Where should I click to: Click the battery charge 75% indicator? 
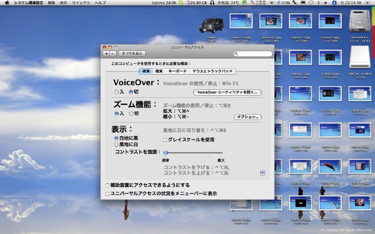pos(283,3)
